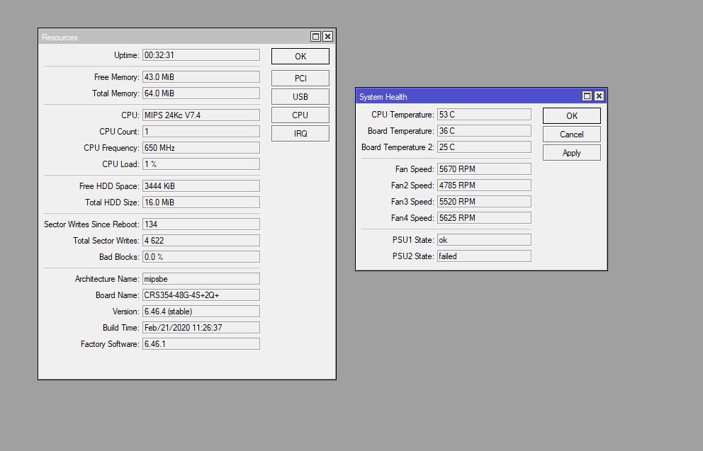Click OK in System Health window

(572, 115)
